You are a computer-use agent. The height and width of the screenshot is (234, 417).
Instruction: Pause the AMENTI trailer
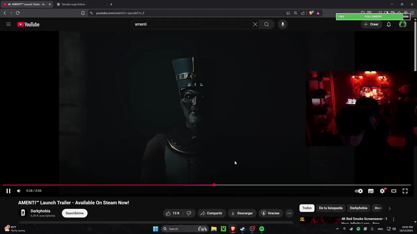point(8,191)
